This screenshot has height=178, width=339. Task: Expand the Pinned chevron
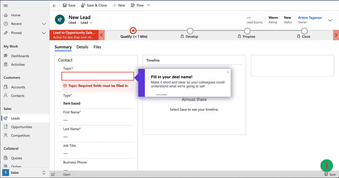(44, 33)
